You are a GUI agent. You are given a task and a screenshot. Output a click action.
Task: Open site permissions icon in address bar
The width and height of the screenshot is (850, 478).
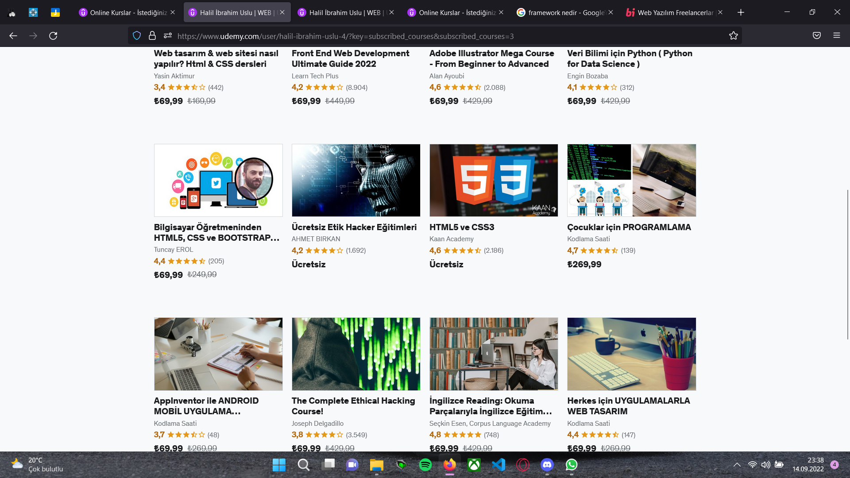click(x=167, y=36)
